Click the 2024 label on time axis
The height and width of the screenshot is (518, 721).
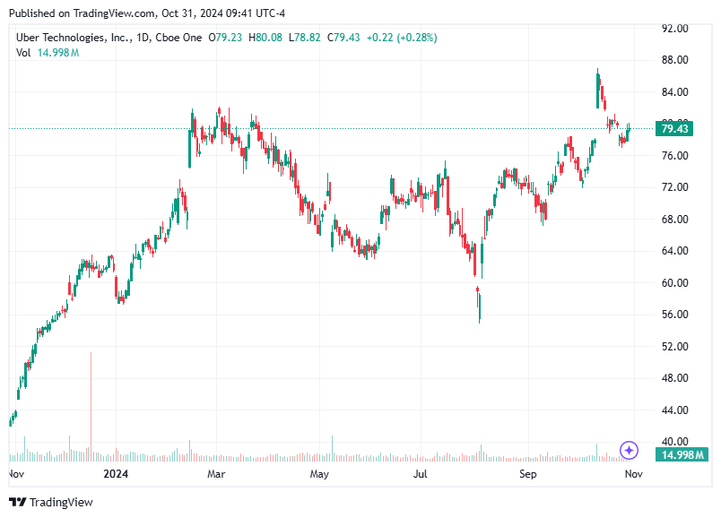[x=116, y=474]
